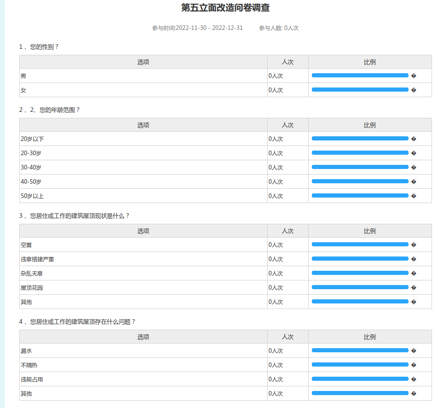This screenshot has height=408, width=444.
Task: Click the unknown glyph icon beside 屋顶花园 bar
Action: 414,288
